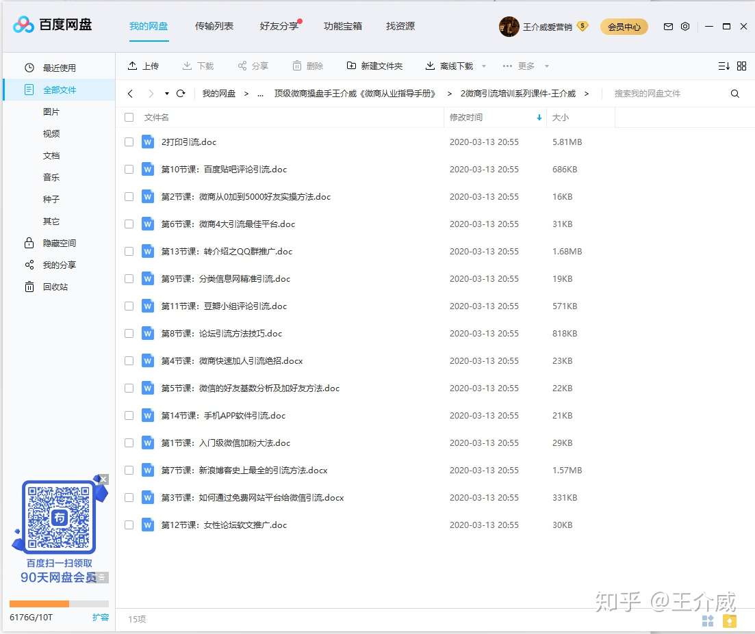Check the box for 第6节课 file
This screenshot has height=634, width=755.
tap(129, 224)
